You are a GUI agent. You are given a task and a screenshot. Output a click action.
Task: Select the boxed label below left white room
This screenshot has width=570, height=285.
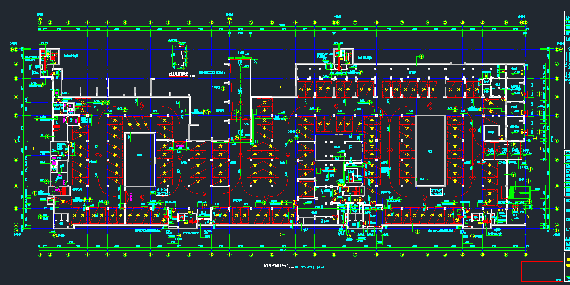click(162, 191)
